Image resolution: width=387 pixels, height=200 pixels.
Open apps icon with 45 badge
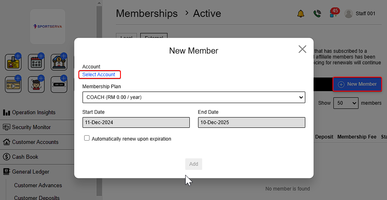(x=333, y=14)
